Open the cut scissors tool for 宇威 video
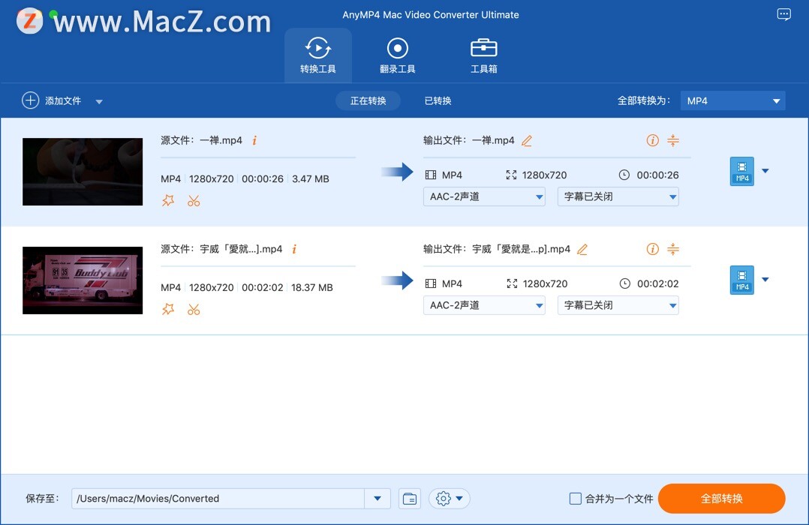The height and width of the screenshot is (525, 809). tap(194, 310)
